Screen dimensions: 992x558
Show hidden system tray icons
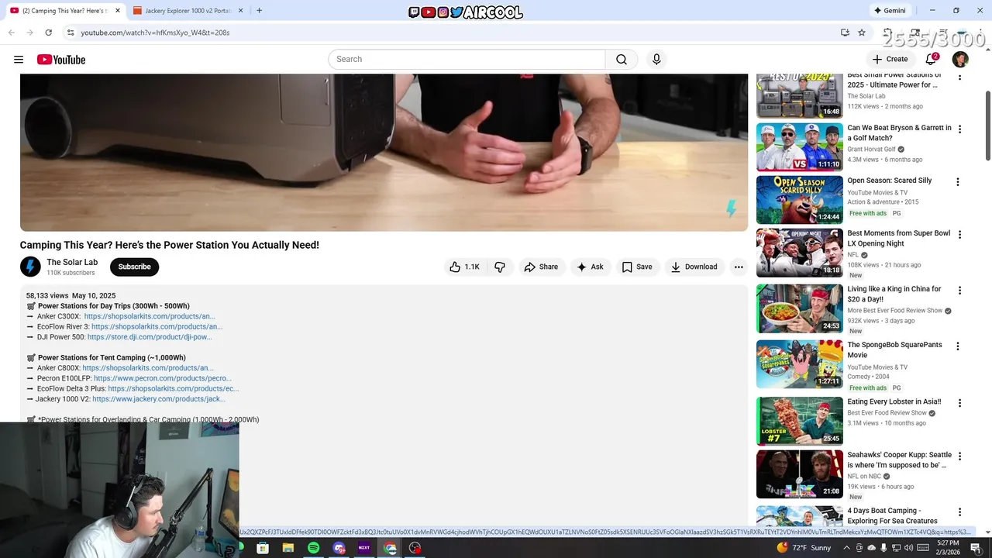tap(848, 548)
